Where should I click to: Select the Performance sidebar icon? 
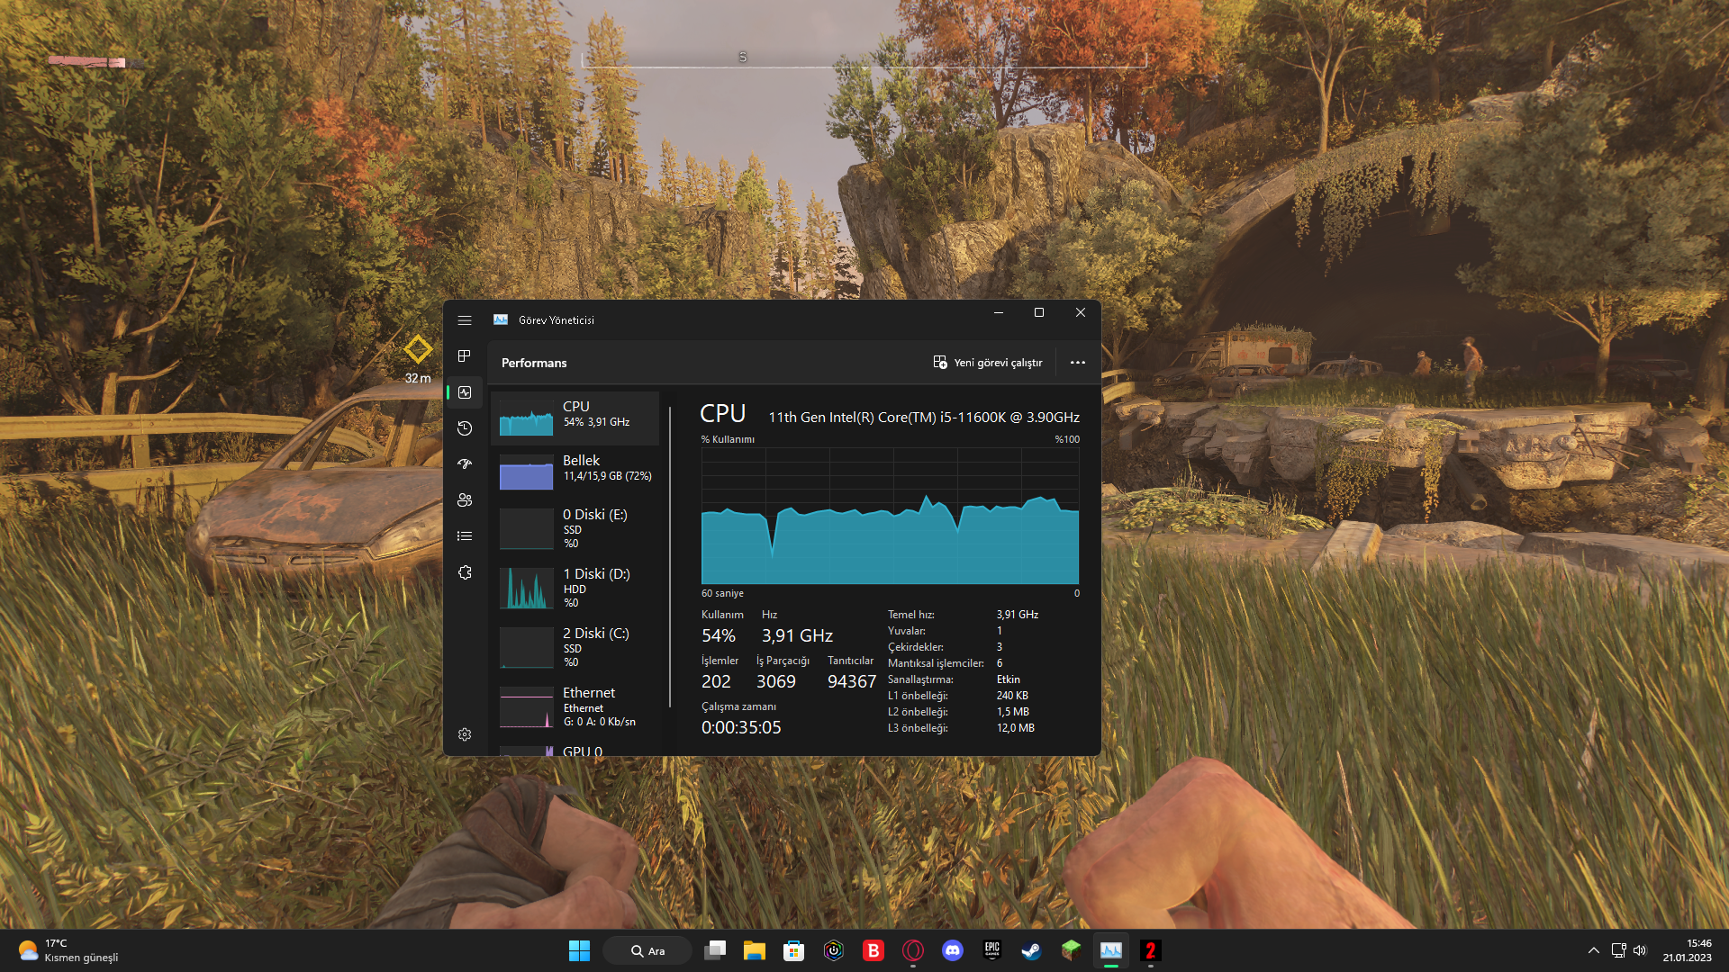pyautogui.click(x=465, y=392)
